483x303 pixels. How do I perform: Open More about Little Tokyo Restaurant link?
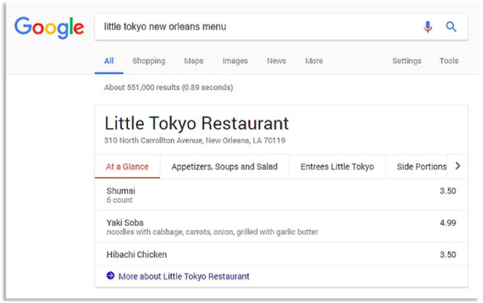pos(184,276)
